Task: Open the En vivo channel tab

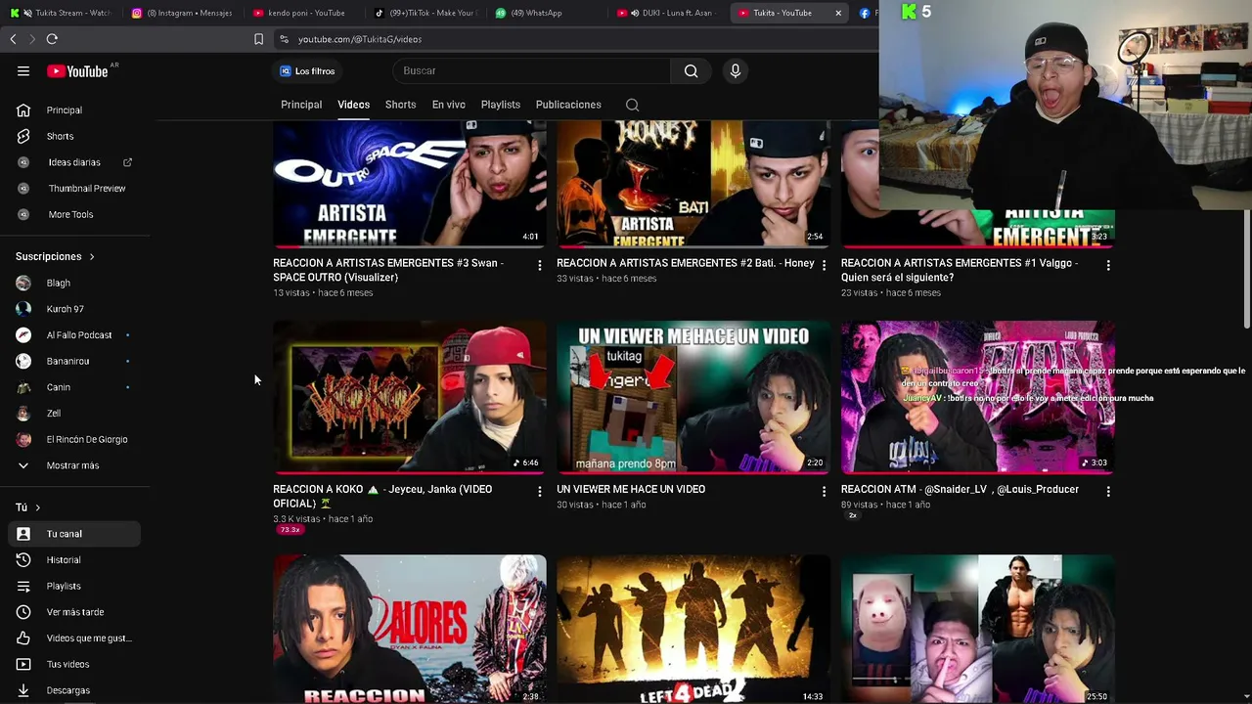Action: click(x=449, y=105)
